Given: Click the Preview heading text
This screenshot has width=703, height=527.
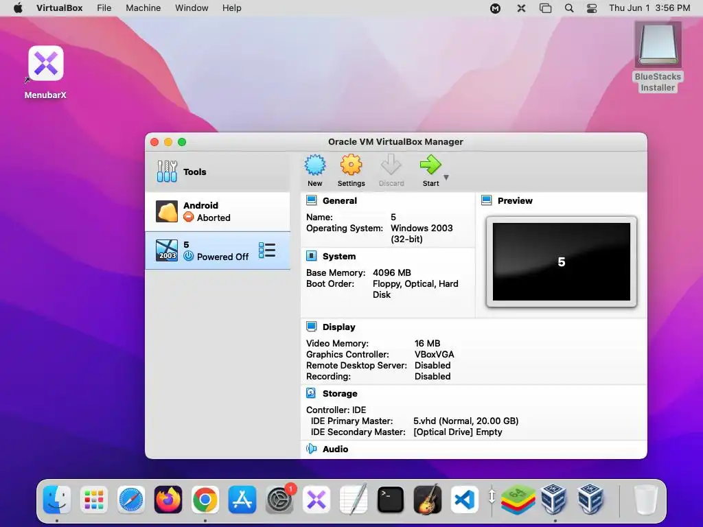Looking at the screenshot, I should (x=515, y=201).
